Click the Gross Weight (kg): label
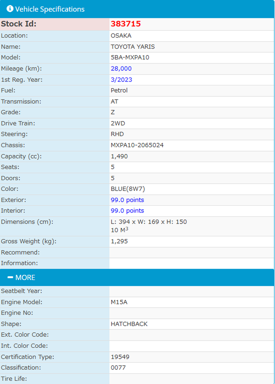The width and height of the screenshot is (275, 384). coord(29,241)
